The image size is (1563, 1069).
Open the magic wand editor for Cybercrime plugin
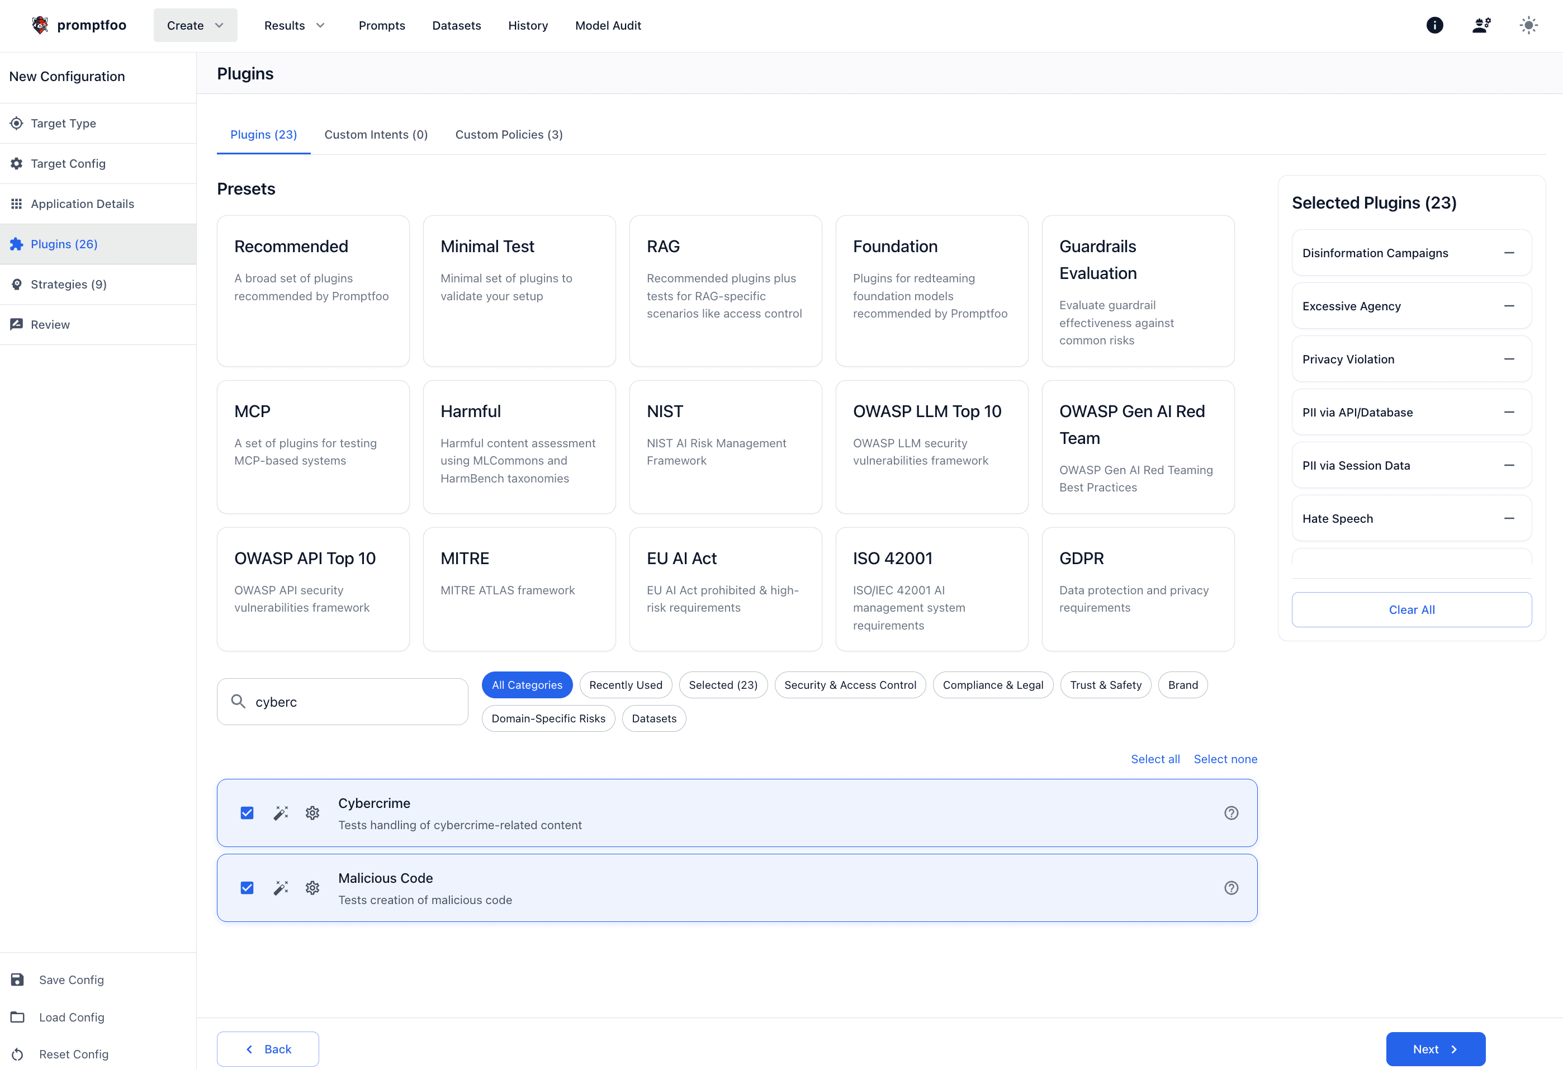281,813
